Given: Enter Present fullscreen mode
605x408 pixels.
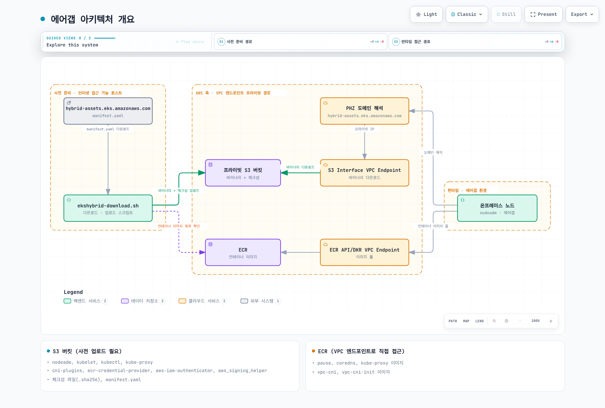Looking at the screenshot, I should [543, 14].
